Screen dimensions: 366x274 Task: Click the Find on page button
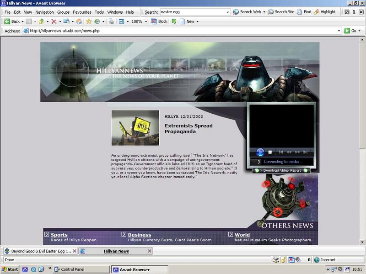[304, 12]
